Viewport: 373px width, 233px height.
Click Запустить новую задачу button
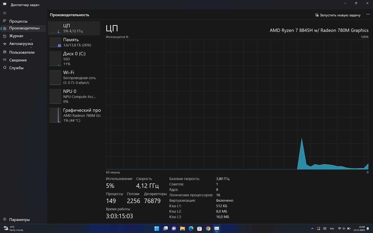click(338, 15)
